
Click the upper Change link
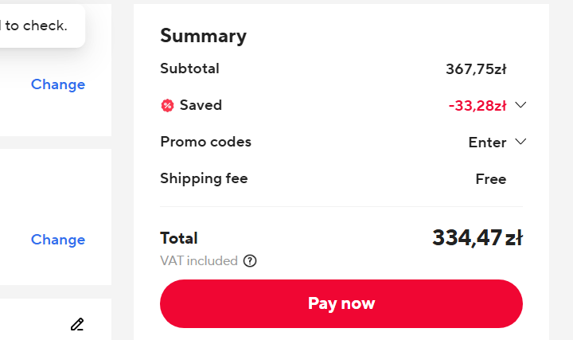[58, 84]
